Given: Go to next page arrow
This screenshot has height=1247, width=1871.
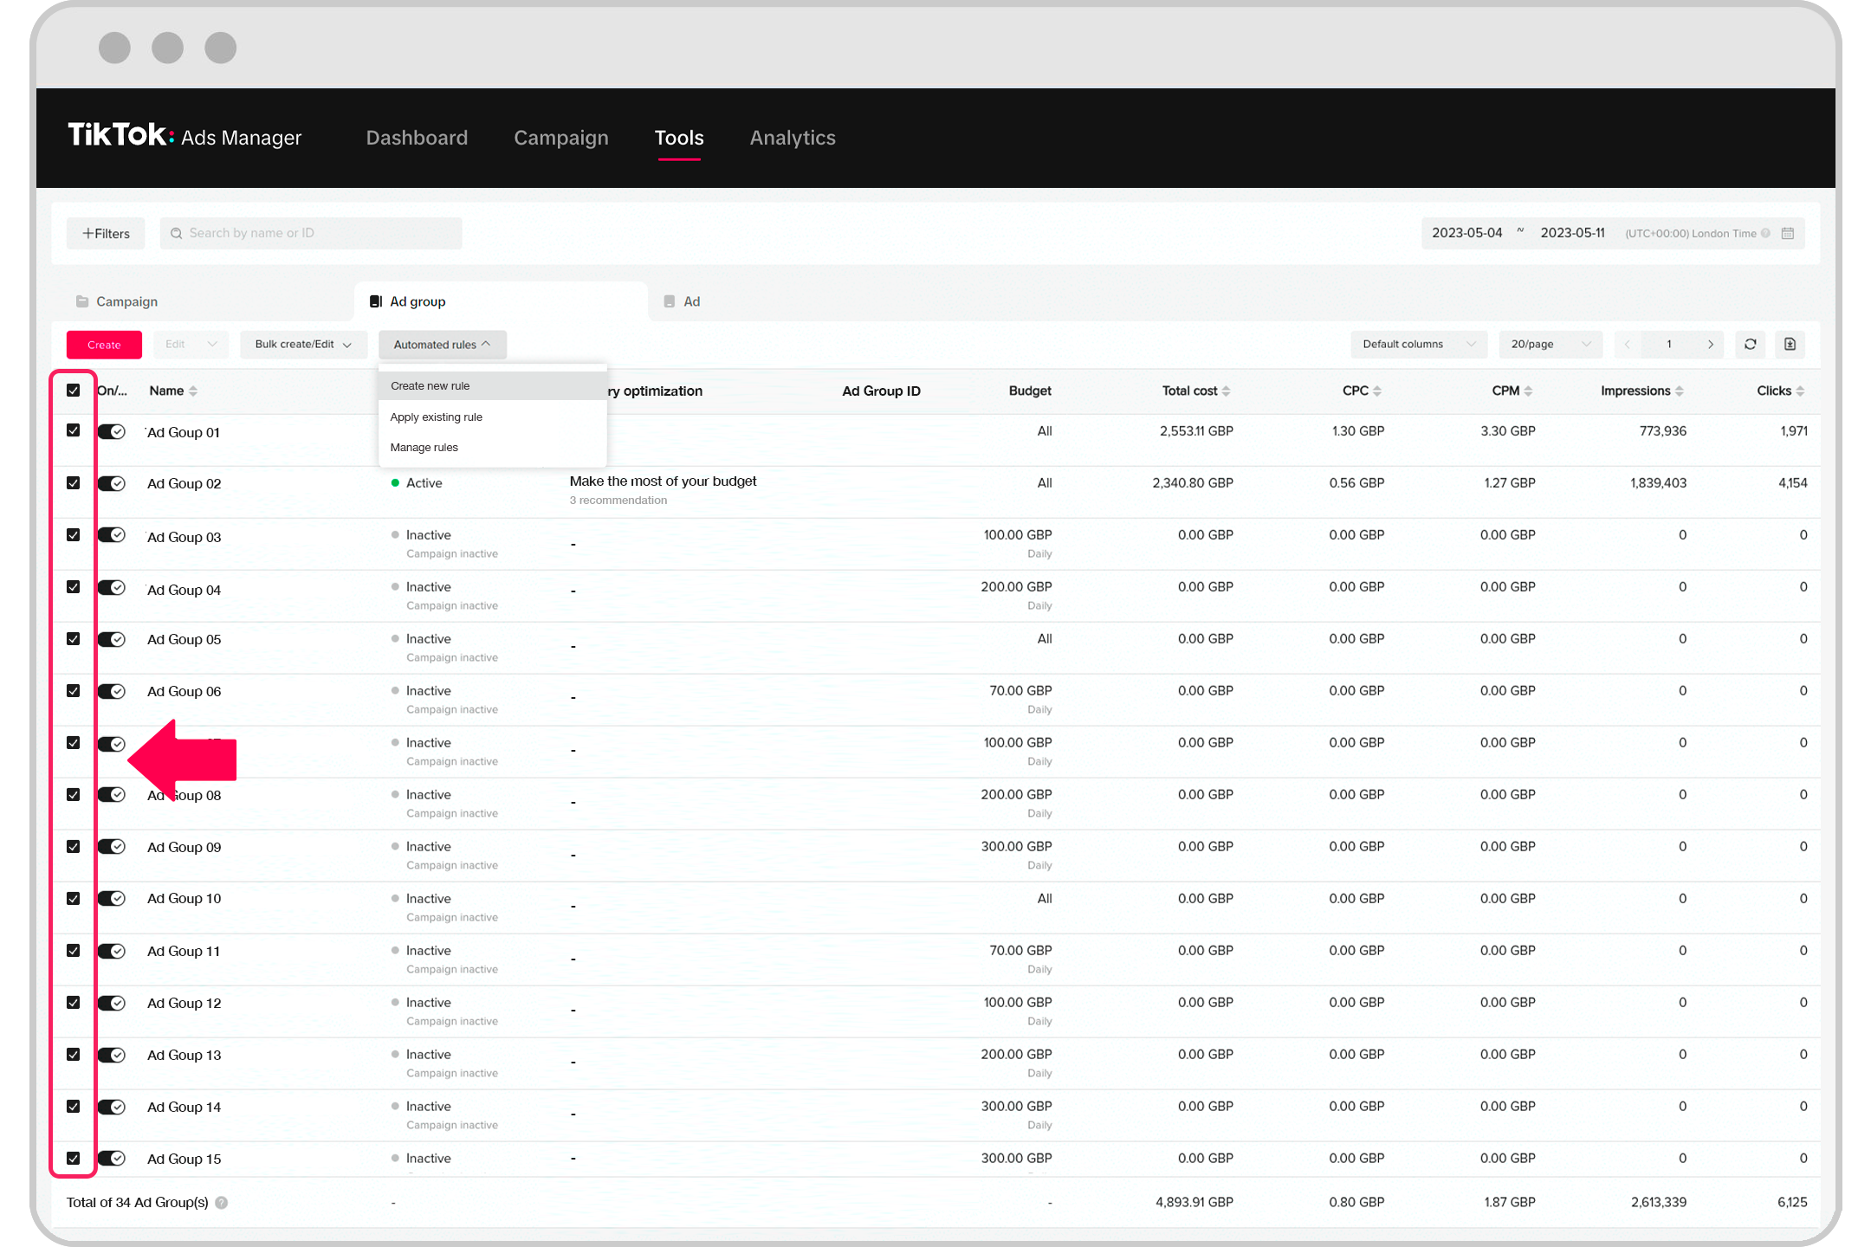Looking at the screenshot, I should point(1710,345).
